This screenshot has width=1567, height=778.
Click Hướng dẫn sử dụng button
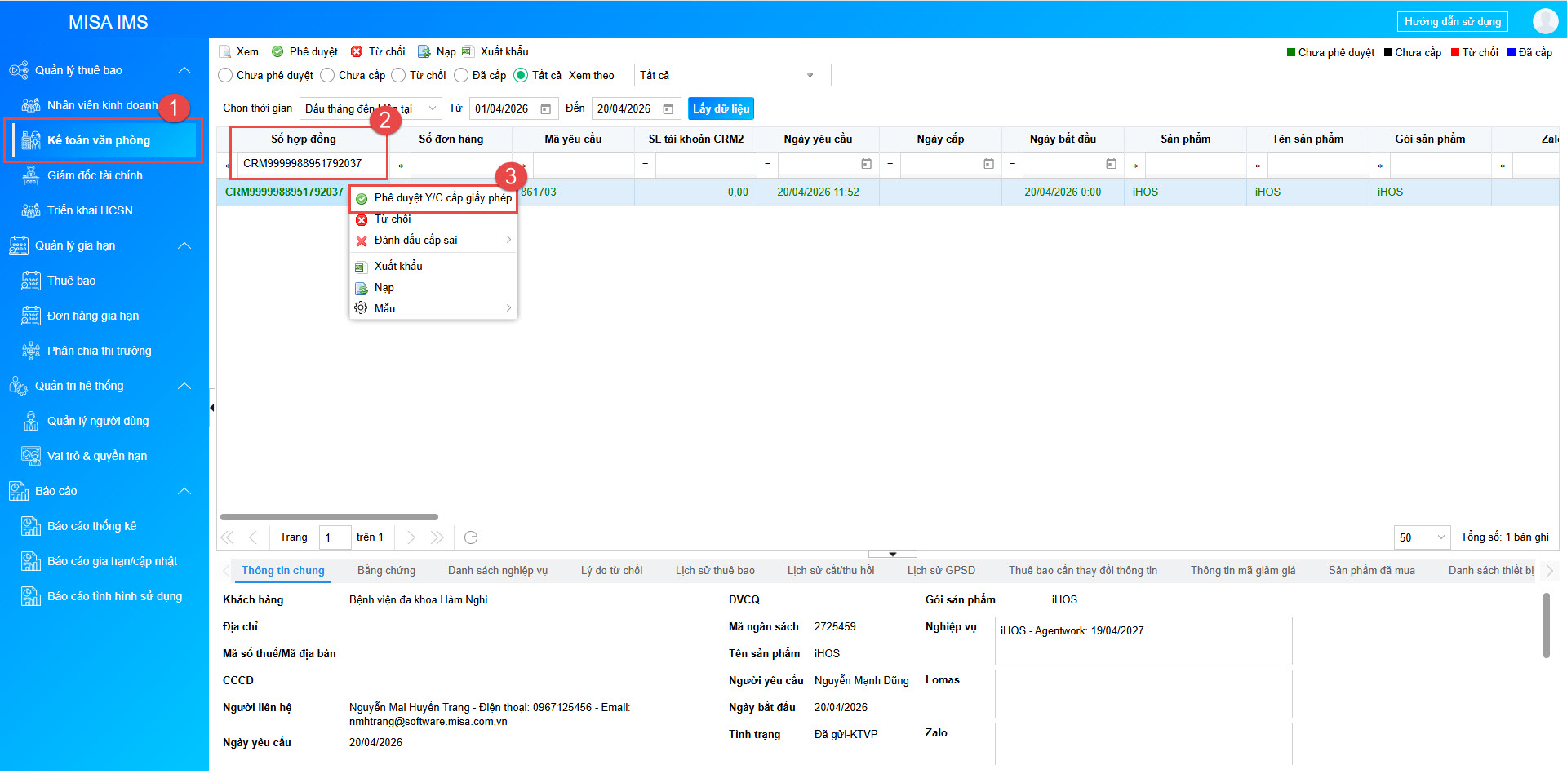coord(1452,22)
